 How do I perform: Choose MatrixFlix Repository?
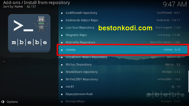click(x=123, y=42)
